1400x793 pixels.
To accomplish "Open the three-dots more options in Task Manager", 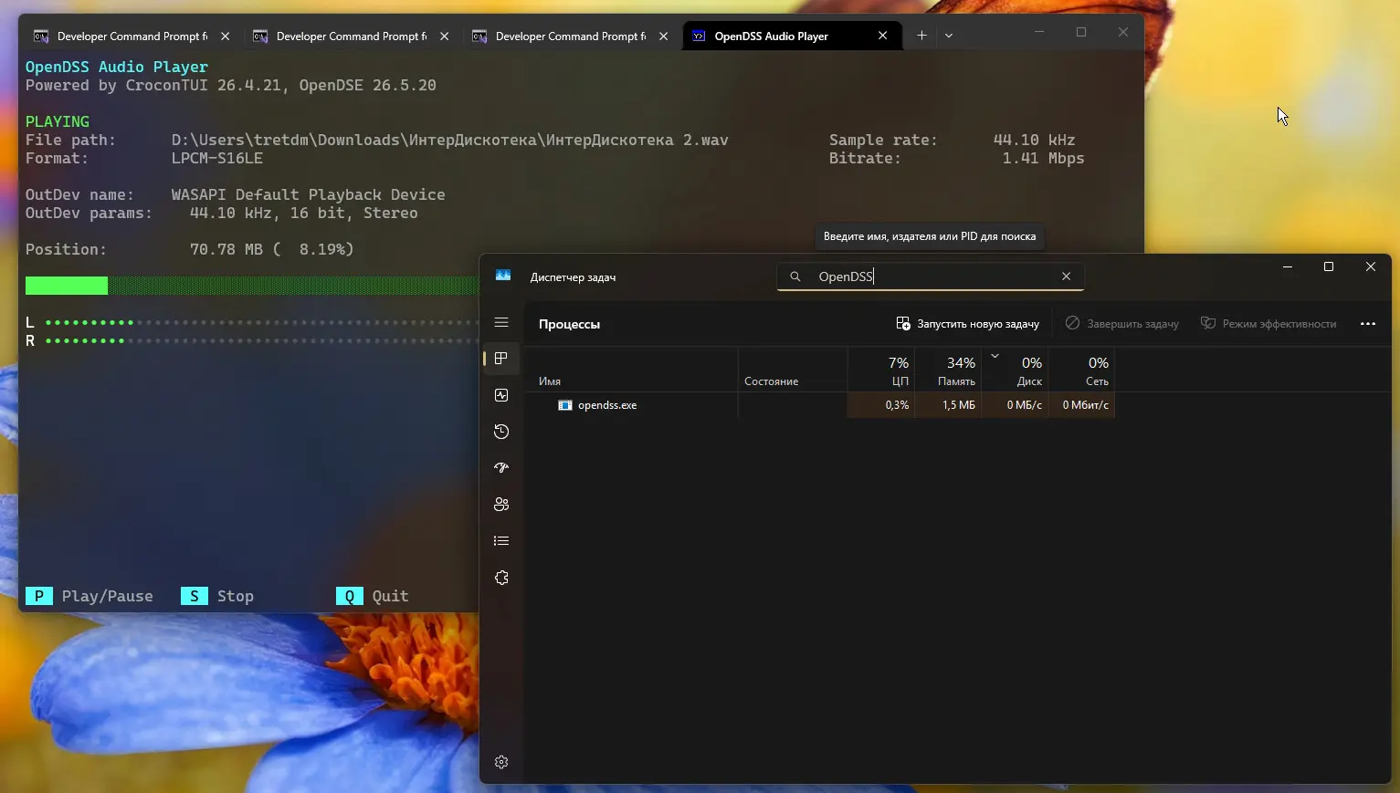I will (1368, 324).
